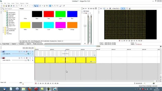Select Checkerboard in the generators tree
The height and width of the screenshot is (91, 162).
(12, 13)
